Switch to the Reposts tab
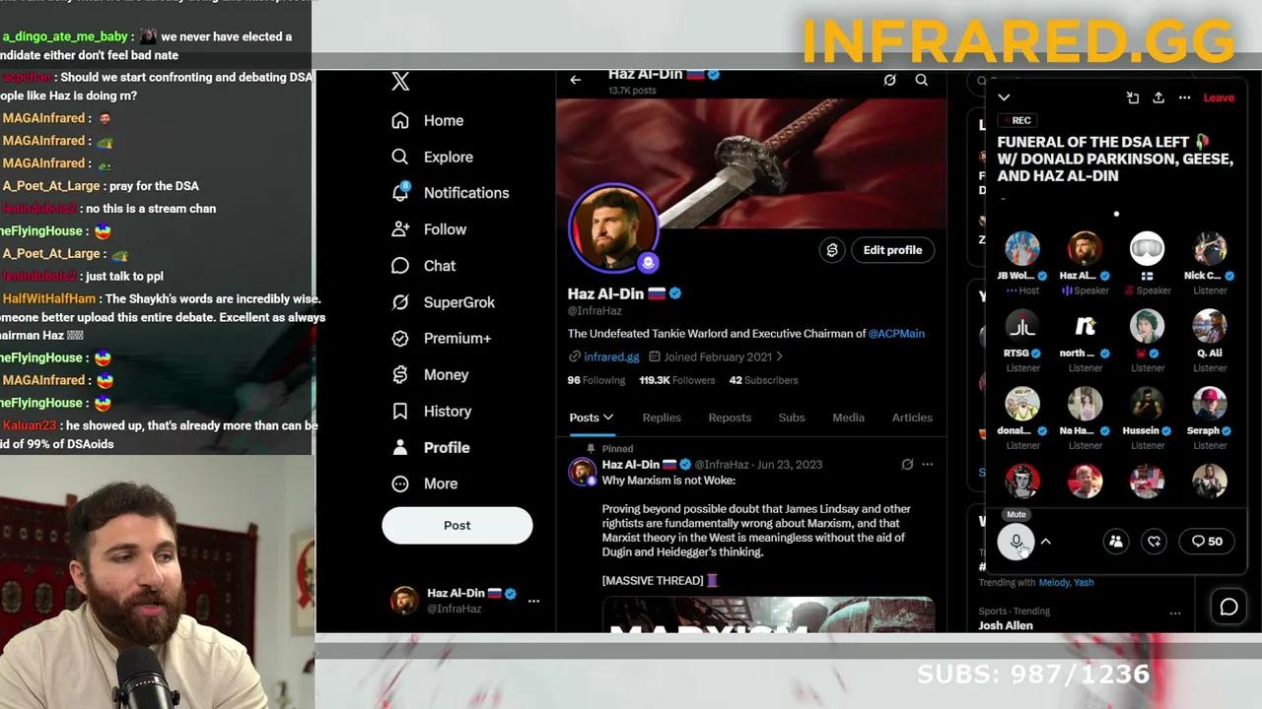1262x709 pixels. pyautogui.click(x=730, y=418)
